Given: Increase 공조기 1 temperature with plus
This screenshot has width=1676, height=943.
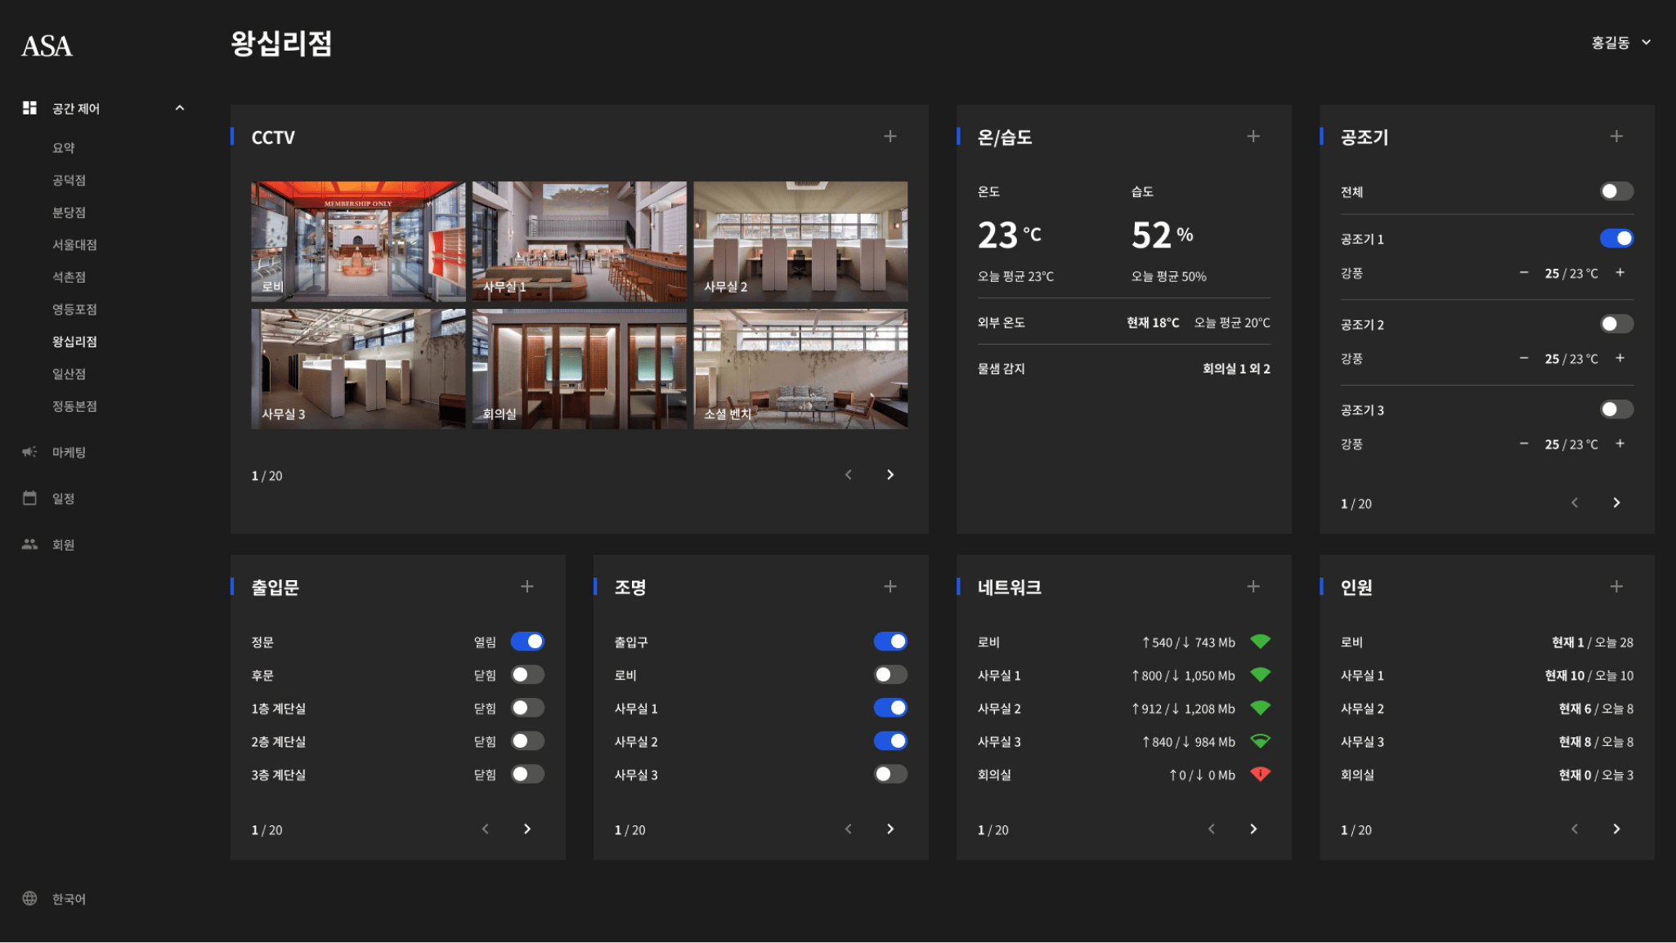Looking at the screenshot, I should [x=1620, y=273].
